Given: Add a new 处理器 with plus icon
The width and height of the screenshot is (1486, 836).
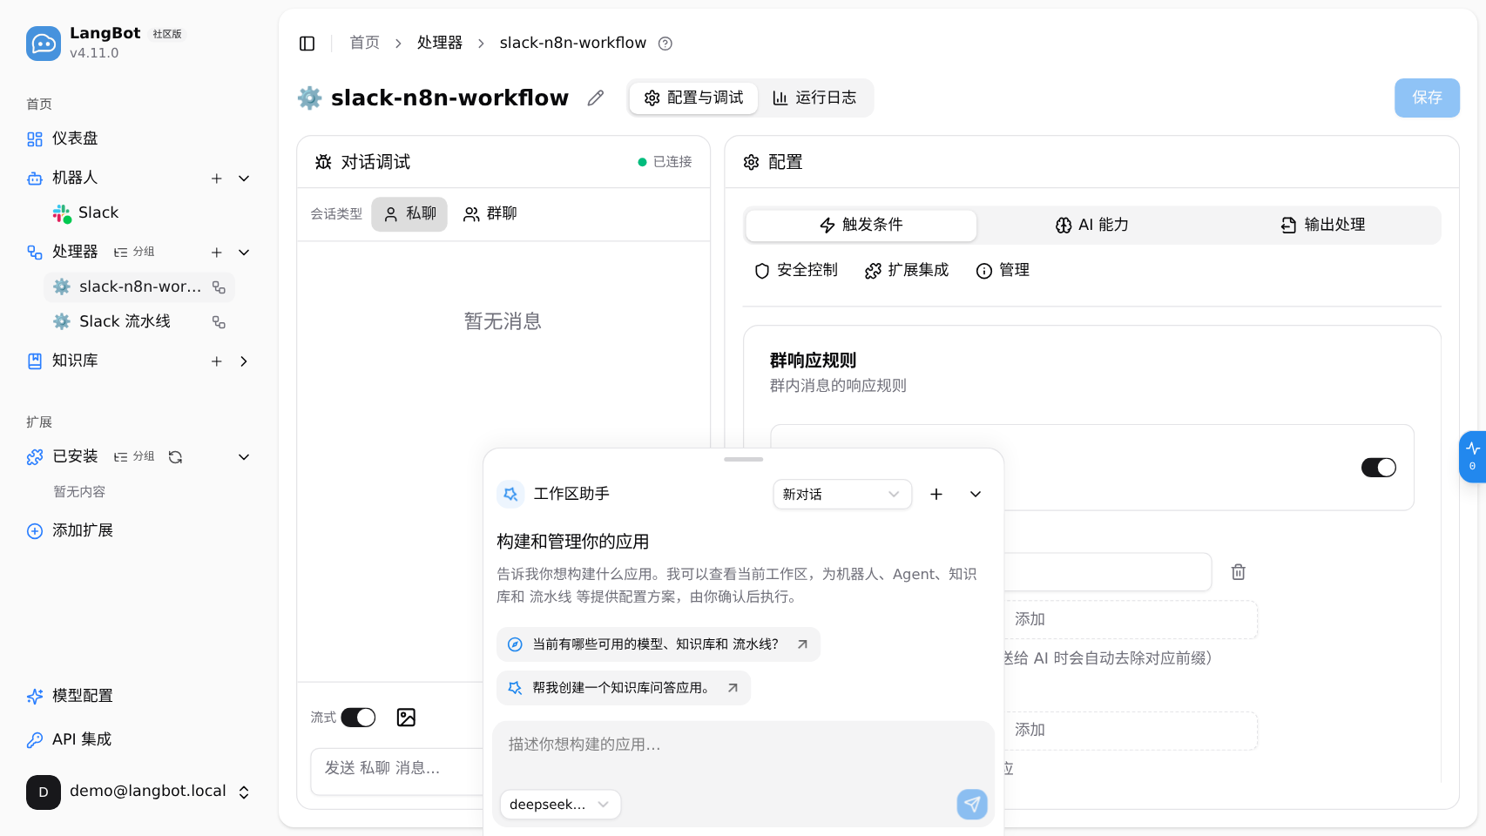Looking at the screenshot, I should pos(217,253).
